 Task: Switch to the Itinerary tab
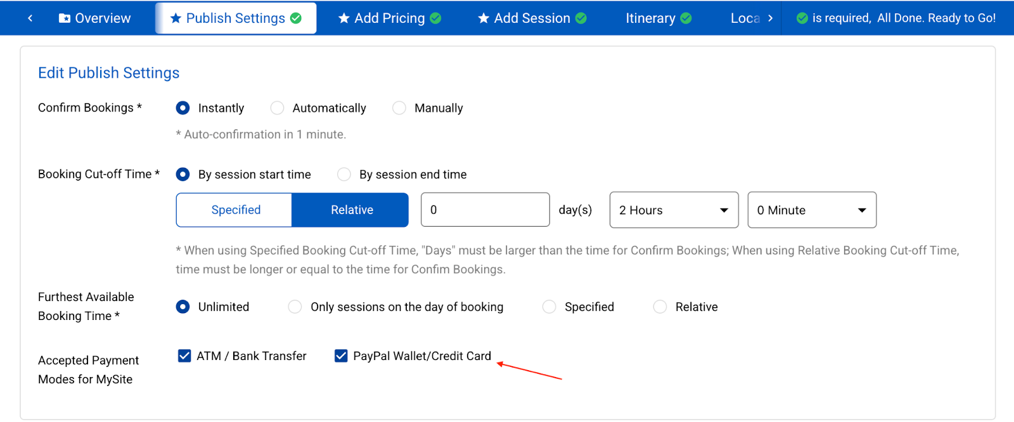tap(651, 18)
